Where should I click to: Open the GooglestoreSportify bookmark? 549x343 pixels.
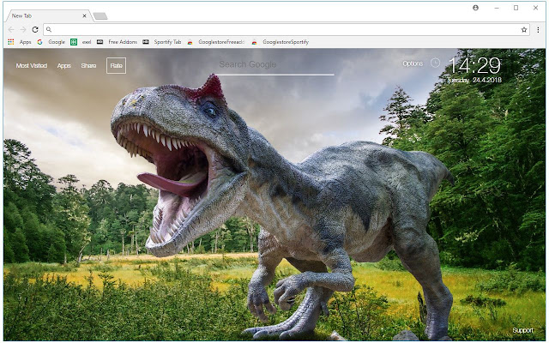tap(281, 42)
